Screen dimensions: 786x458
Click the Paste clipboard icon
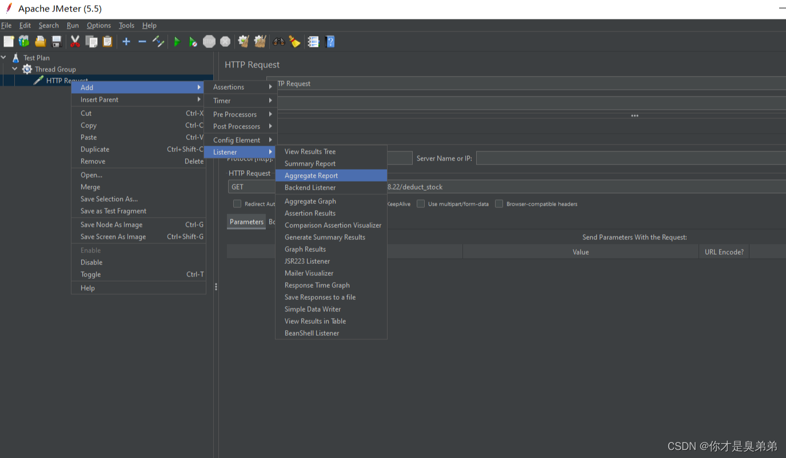coord(107,41)
